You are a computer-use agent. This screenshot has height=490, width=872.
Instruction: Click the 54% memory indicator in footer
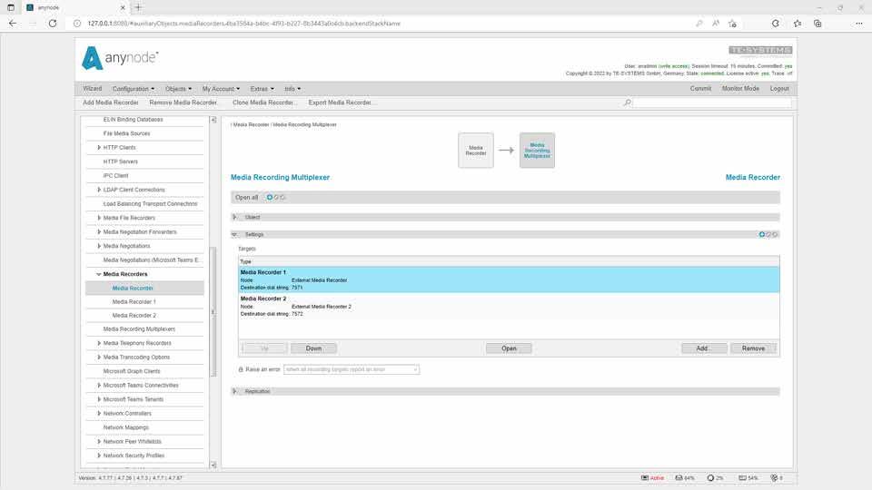[x=748, y=478]
